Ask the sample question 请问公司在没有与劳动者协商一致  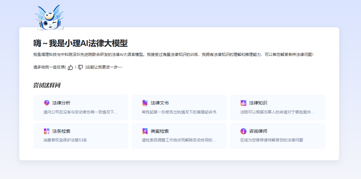pos(80,112)
